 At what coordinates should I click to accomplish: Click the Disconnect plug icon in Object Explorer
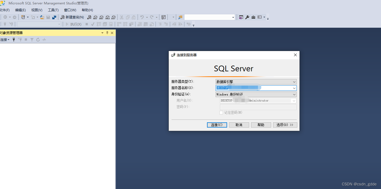click(x=20, y=40)
